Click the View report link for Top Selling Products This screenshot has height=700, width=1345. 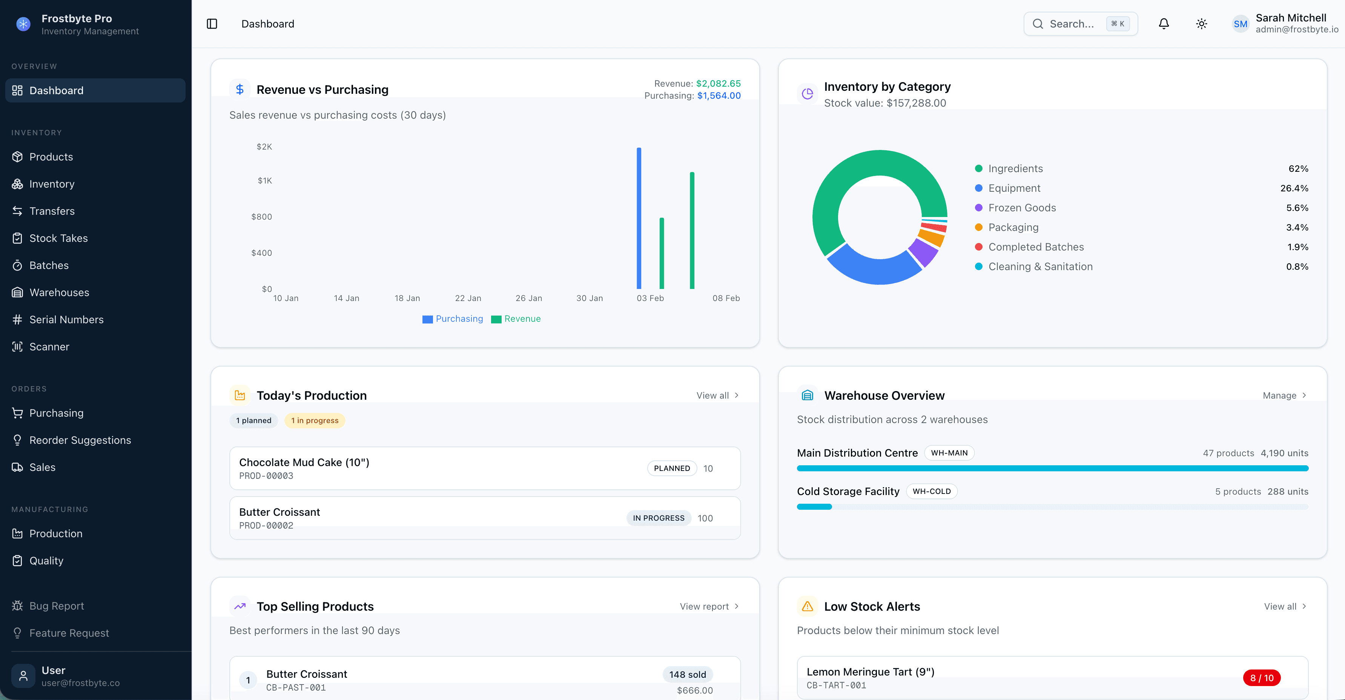709,606
